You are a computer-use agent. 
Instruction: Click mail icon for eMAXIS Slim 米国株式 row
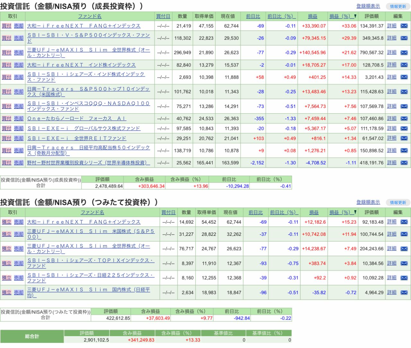click(x=404, y=234)
